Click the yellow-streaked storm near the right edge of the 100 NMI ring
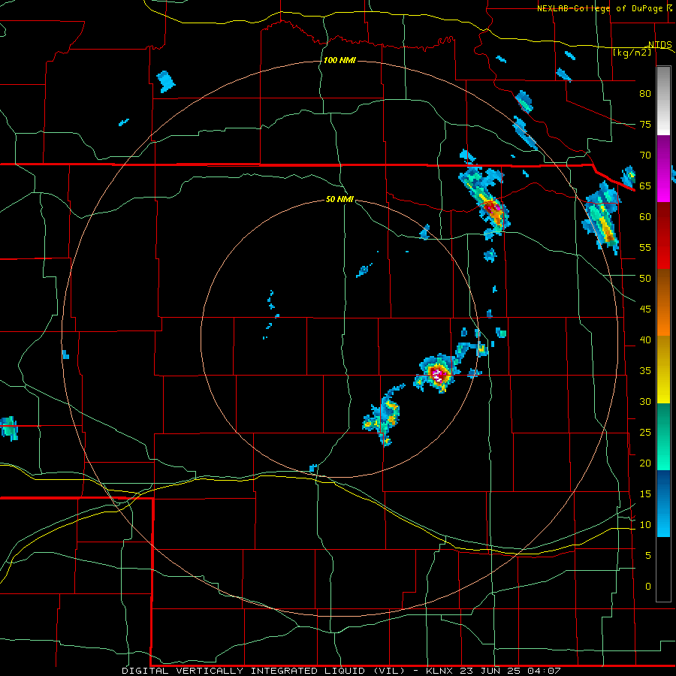 602,218
